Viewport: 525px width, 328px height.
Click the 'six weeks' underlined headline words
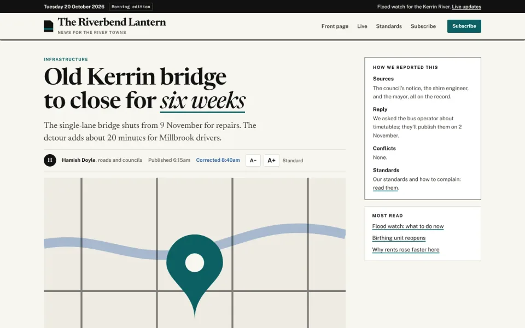click(202, 101)
